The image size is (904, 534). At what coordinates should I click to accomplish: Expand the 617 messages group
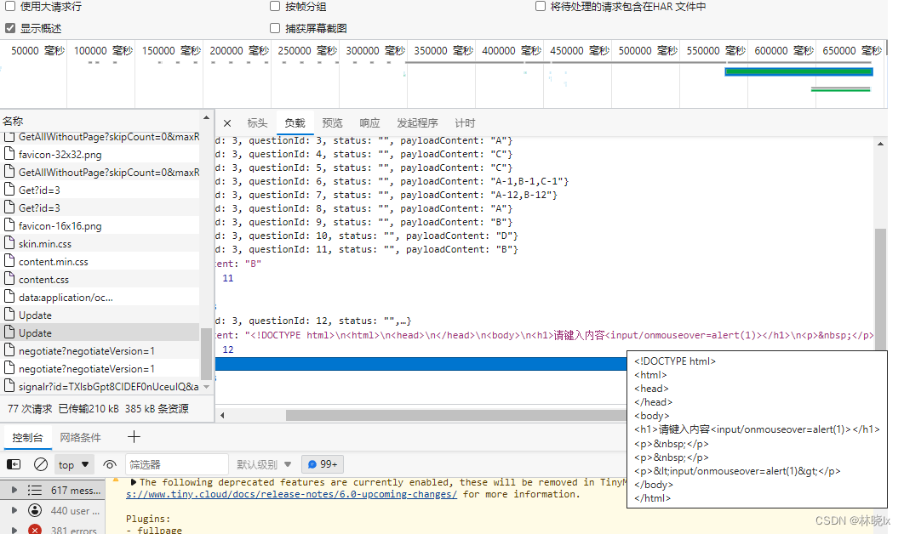(12, 491)
